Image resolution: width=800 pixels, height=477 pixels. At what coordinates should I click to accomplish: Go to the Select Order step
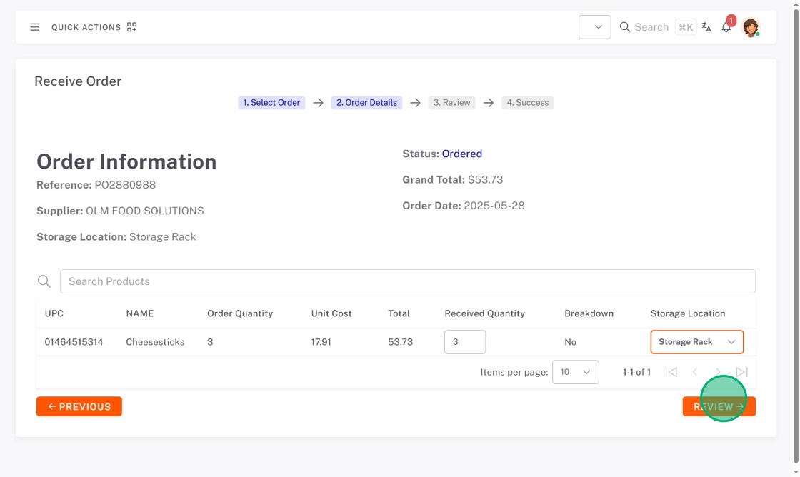pos(271,103)
